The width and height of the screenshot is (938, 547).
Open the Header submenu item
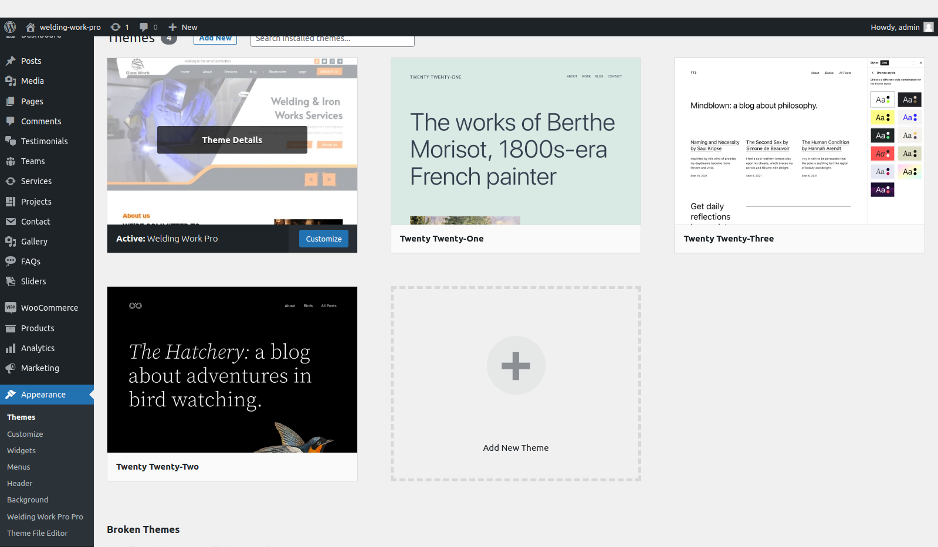[20, 484]
